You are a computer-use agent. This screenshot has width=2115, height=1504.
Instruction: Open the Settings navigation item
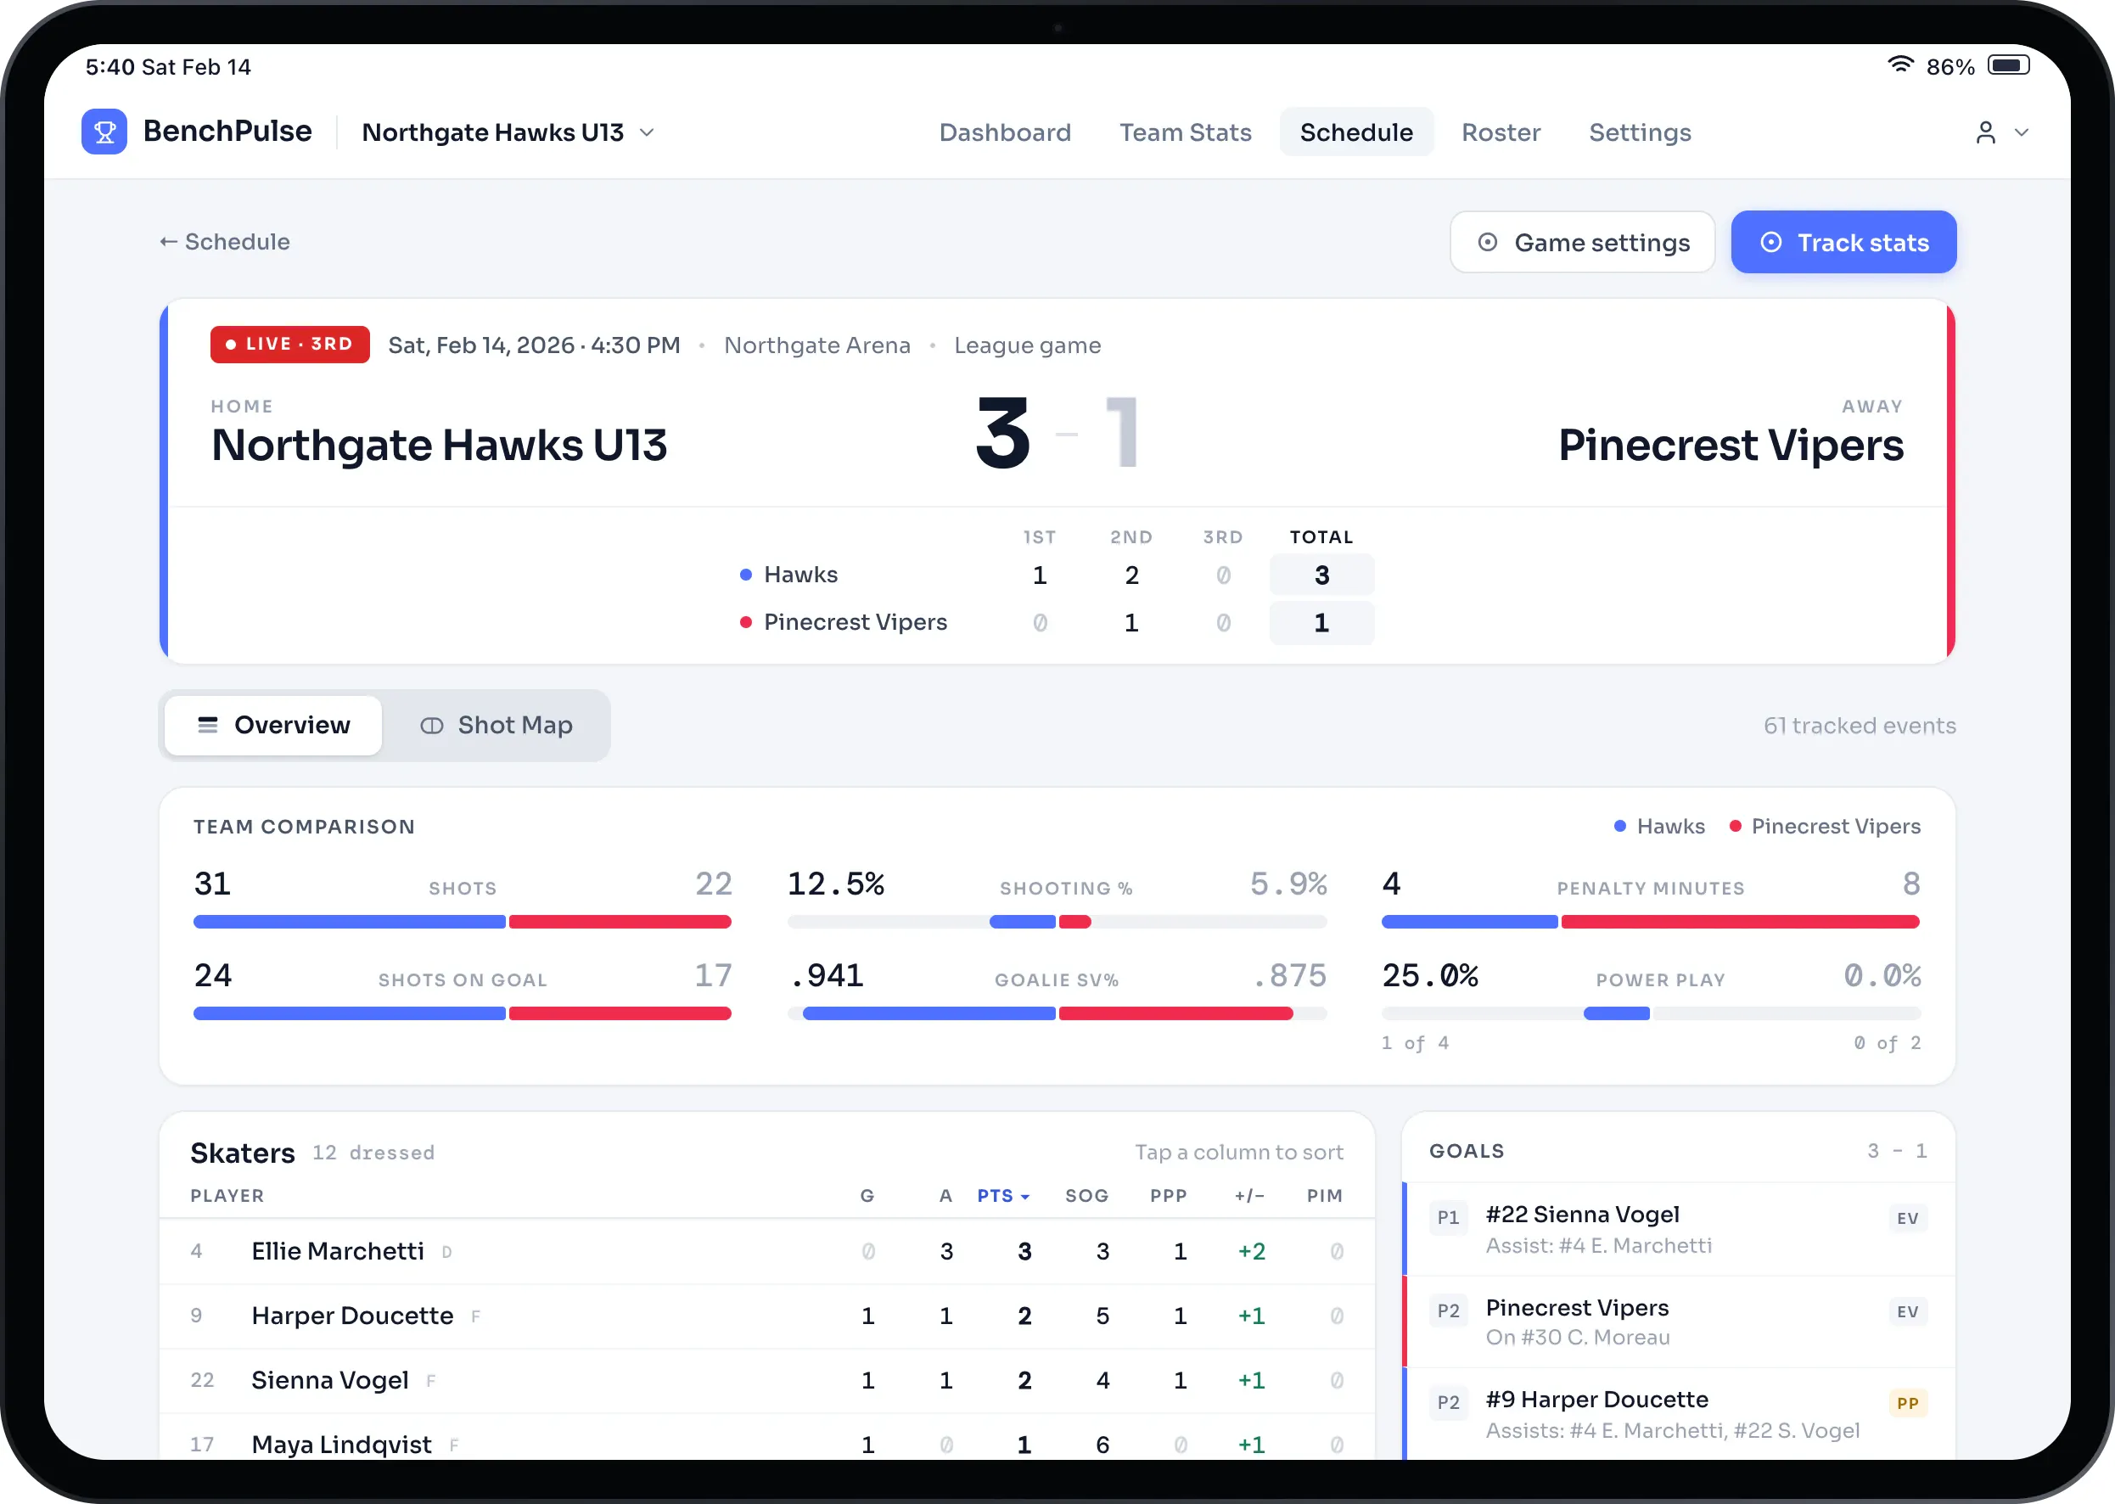[1640, 132]
